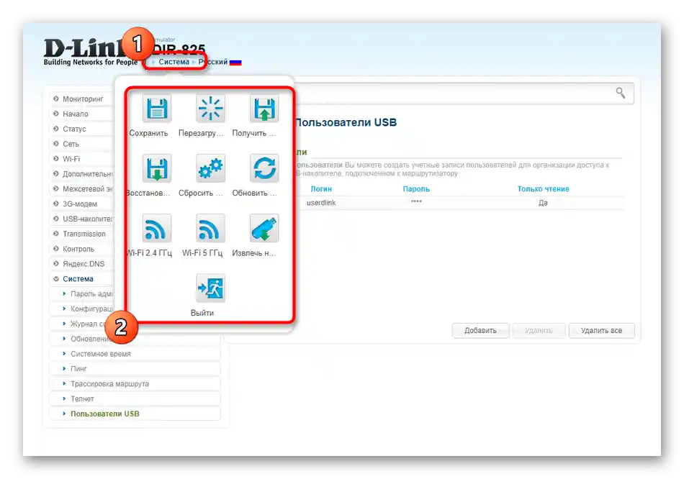Screen dimensions: 684x479
Task: Click the Выйти logout icon
Action: 210,288
